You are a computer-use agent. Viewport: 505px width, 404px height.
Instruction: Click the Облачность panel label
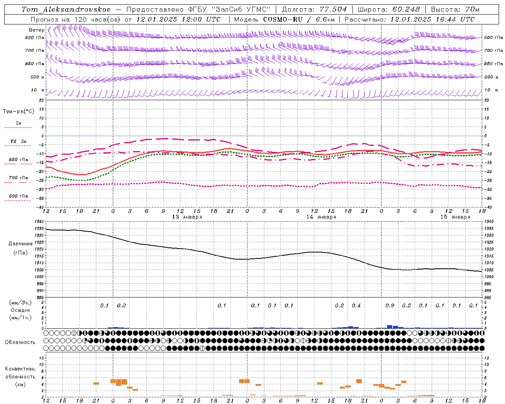tap(20, 342)
